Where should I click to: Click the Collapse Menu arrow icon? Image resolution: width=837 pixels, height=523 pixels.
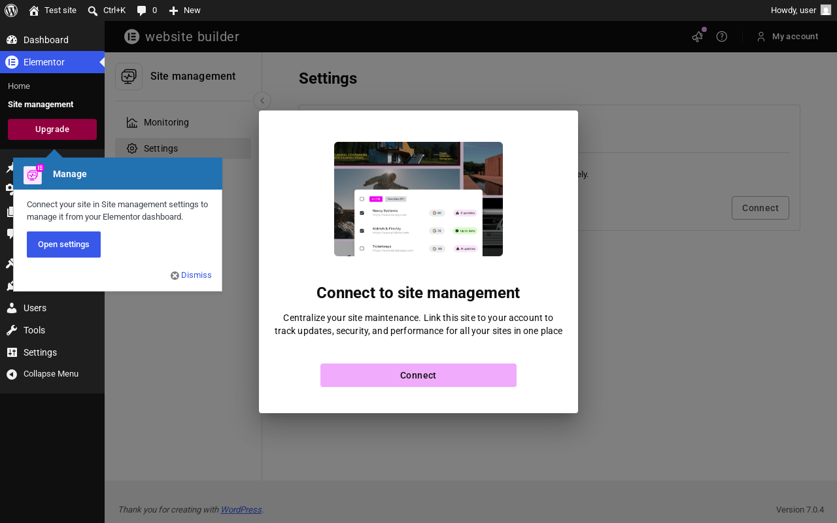click(12, 374)
